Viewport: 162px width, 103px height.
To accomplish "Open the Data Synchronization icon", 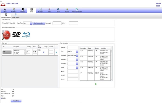I will 77,9.
